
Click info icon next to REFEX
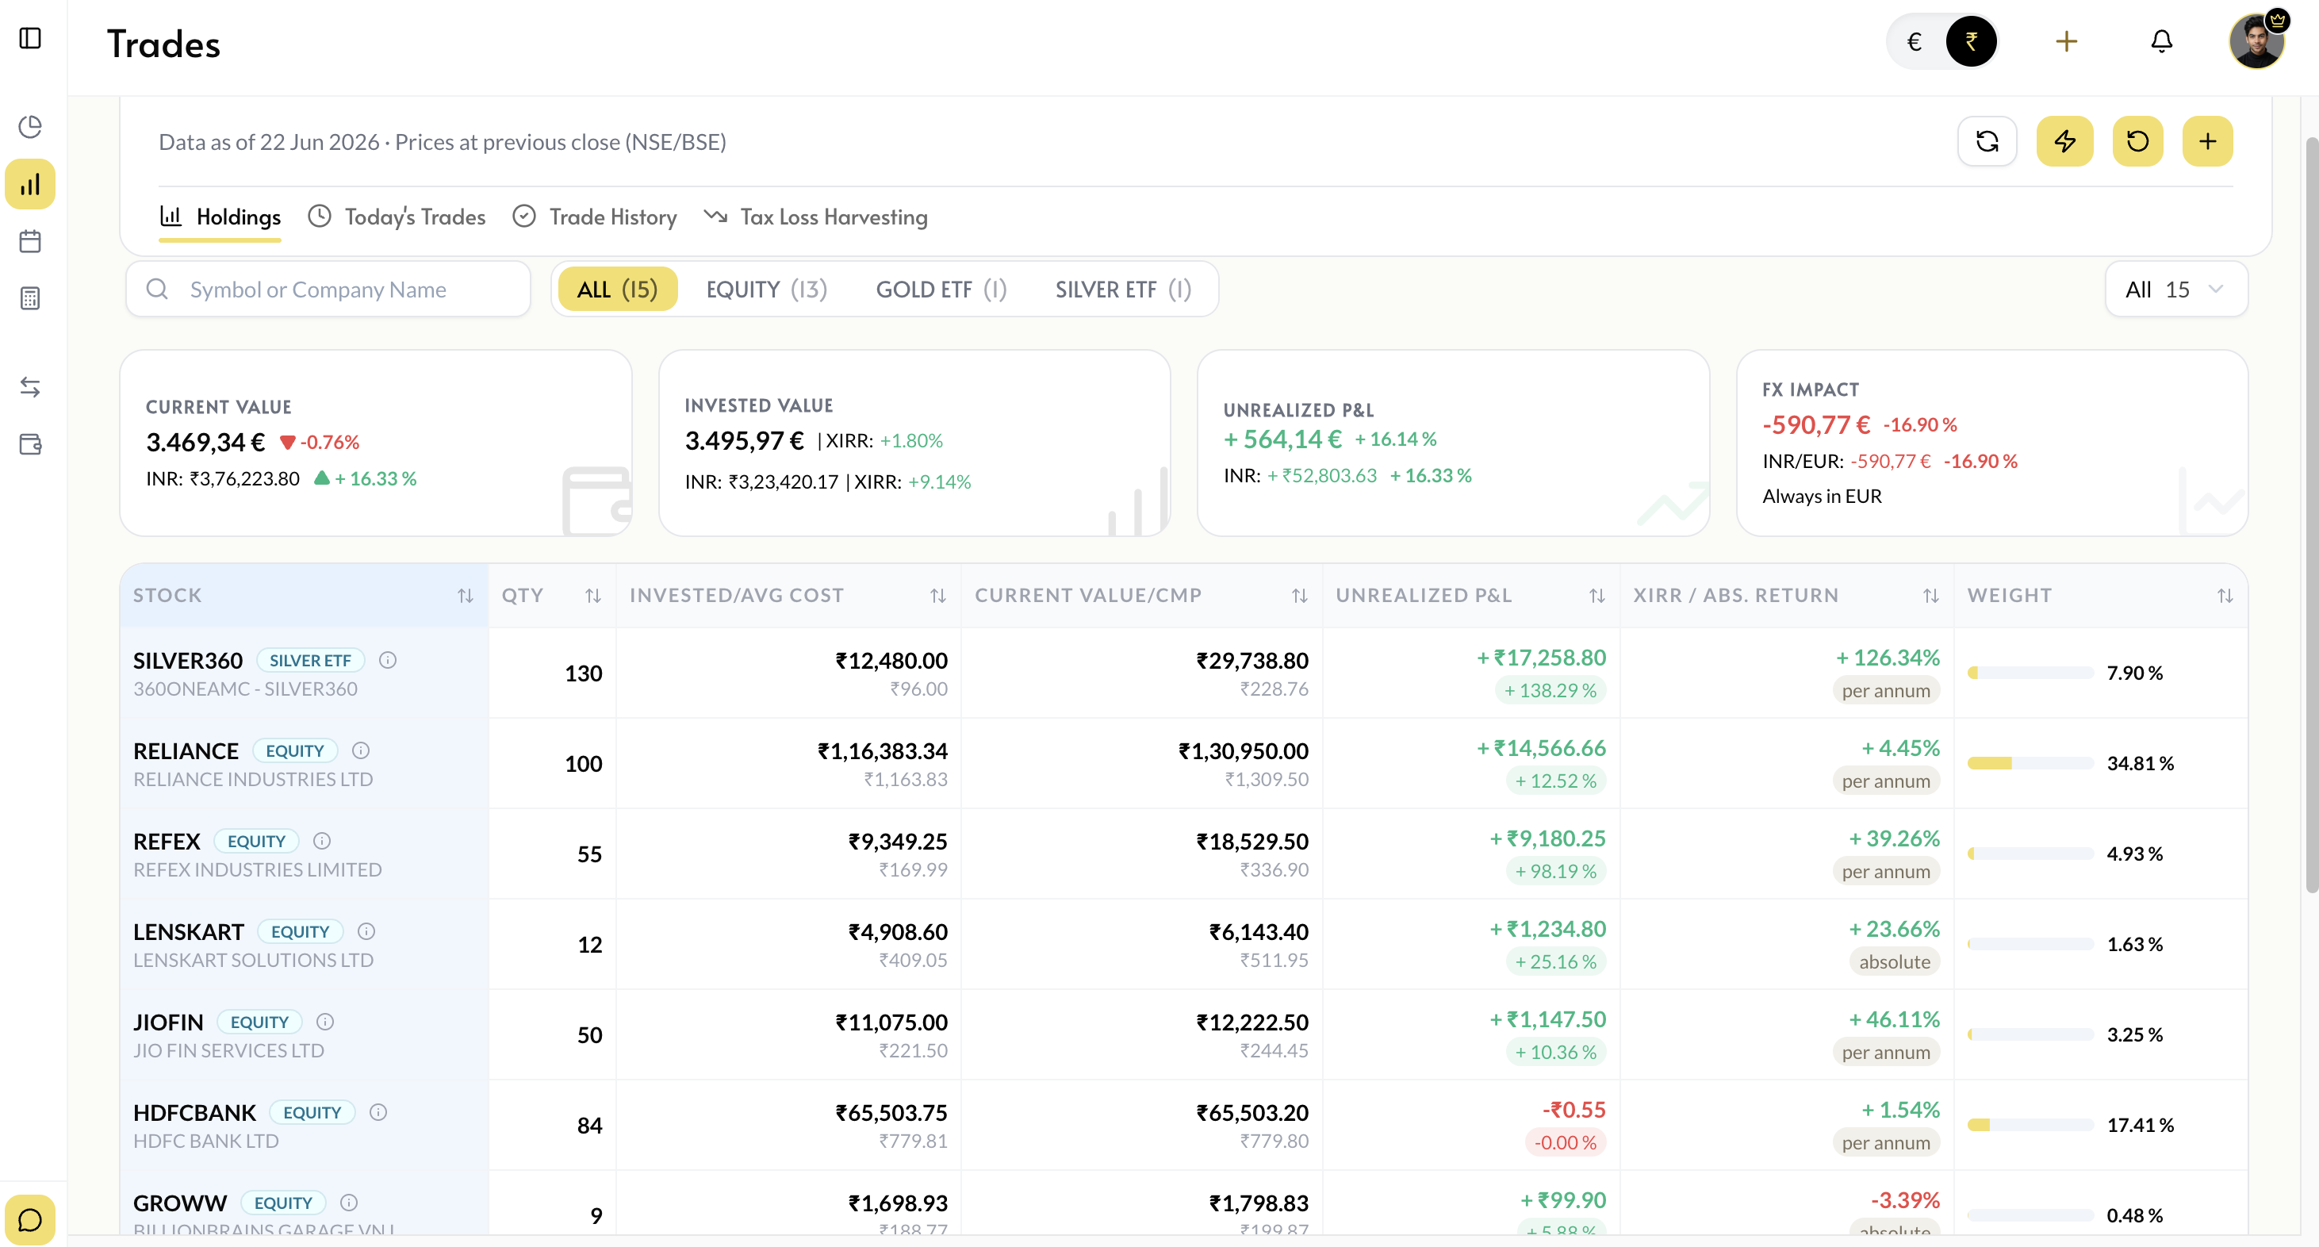click(322, 841)
